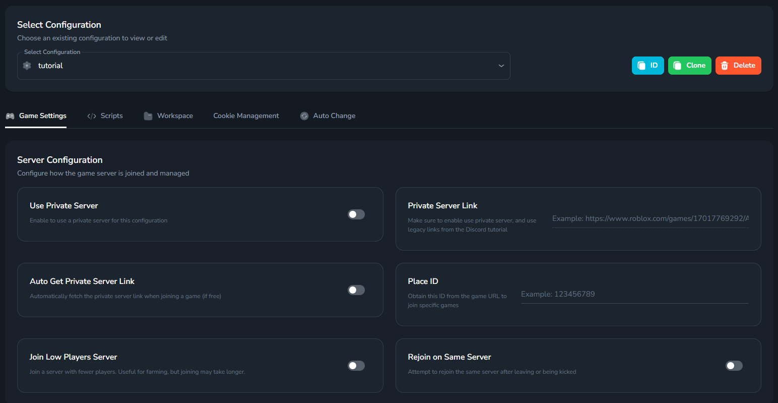
Task: Click into the Place ID input field
Action: [635, 294]
